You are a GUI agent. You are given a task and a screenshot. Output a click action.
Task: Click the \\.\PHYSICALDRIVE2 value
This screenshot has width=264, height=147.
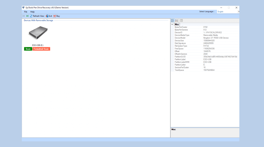[x=212, y=32]
